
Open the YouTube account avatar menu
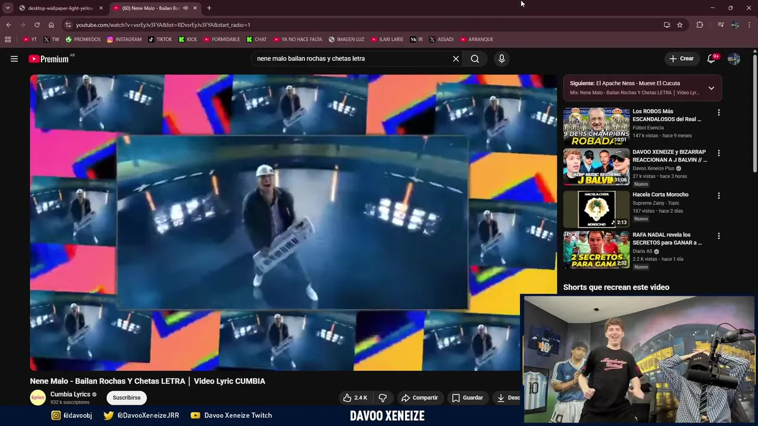coord(734,59)
